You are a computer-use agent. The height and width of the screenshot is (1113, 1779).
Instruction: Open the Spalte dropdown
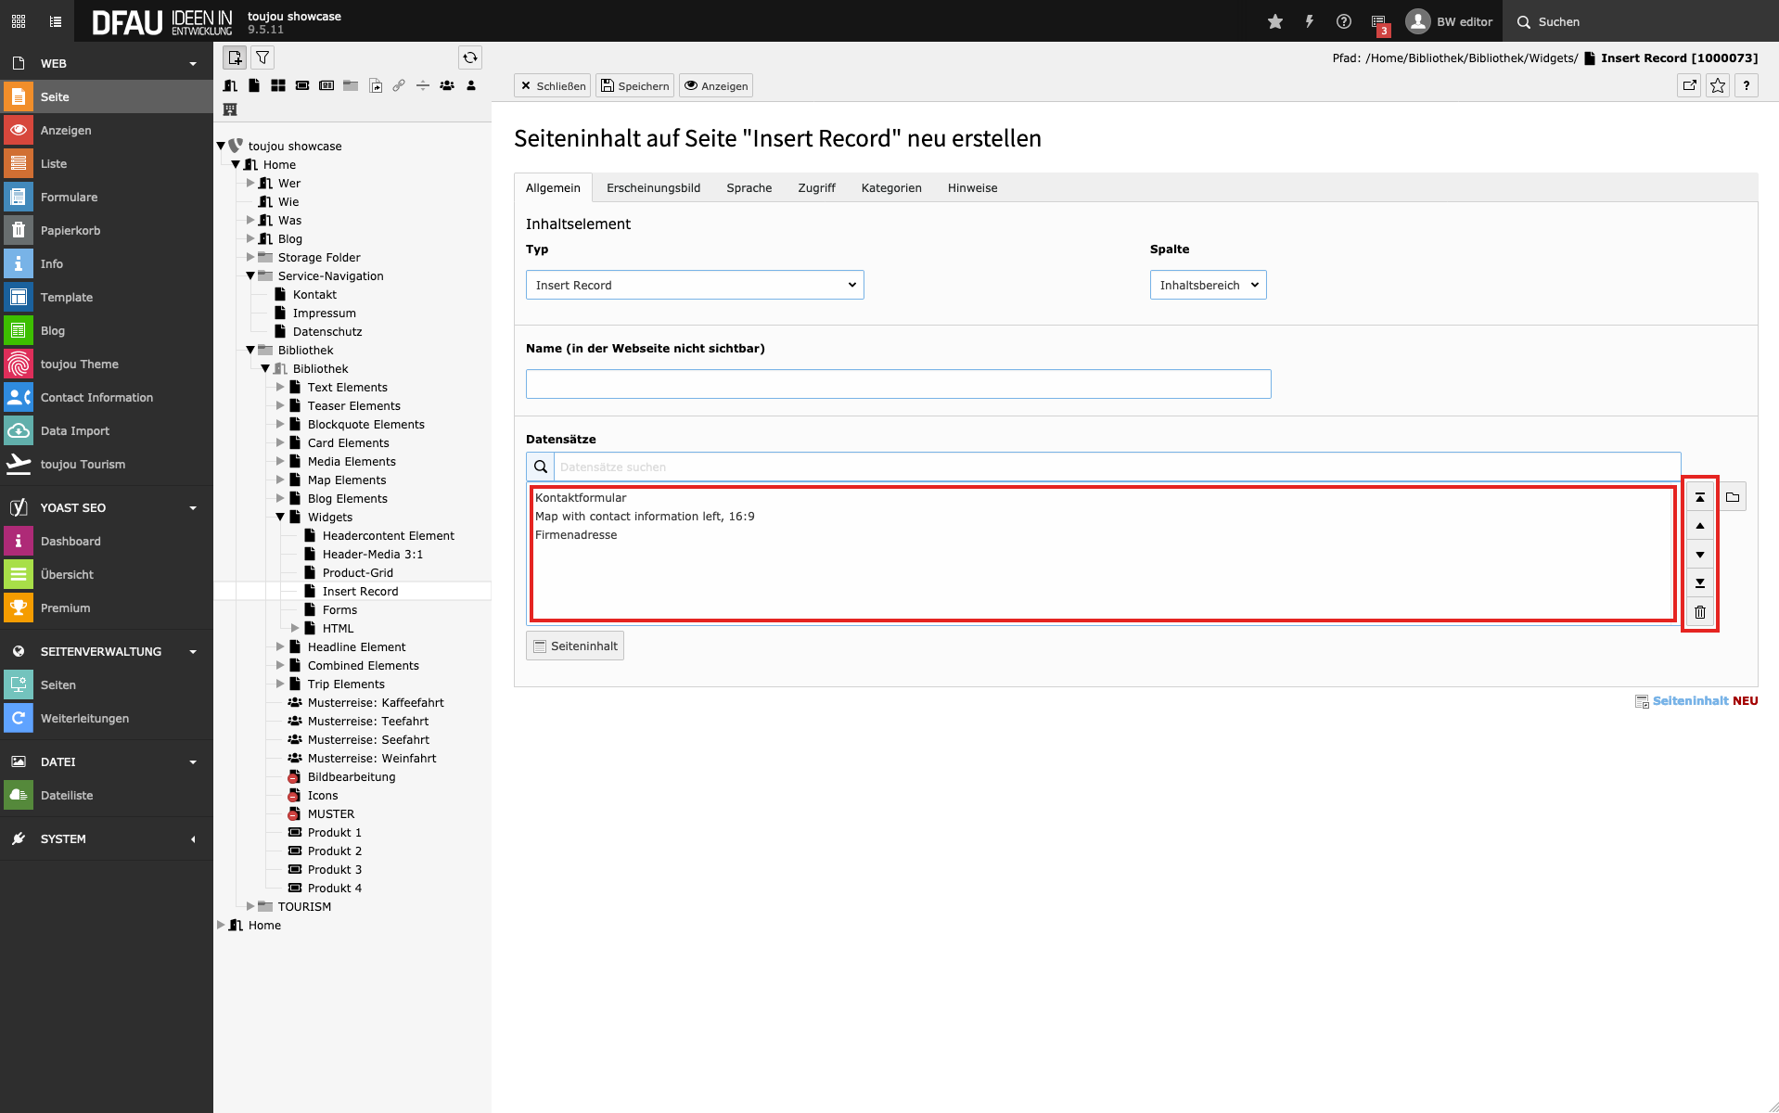pos(1207,285)
